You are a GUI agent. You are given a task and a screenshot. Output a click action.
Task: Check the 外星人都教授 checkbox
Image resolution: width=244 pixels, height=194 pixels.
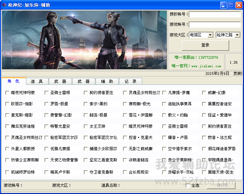click(x=7, y=149)
